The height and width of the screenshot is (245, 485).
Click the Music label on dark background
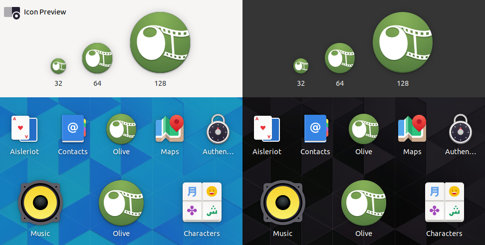(x=283, y=233)
